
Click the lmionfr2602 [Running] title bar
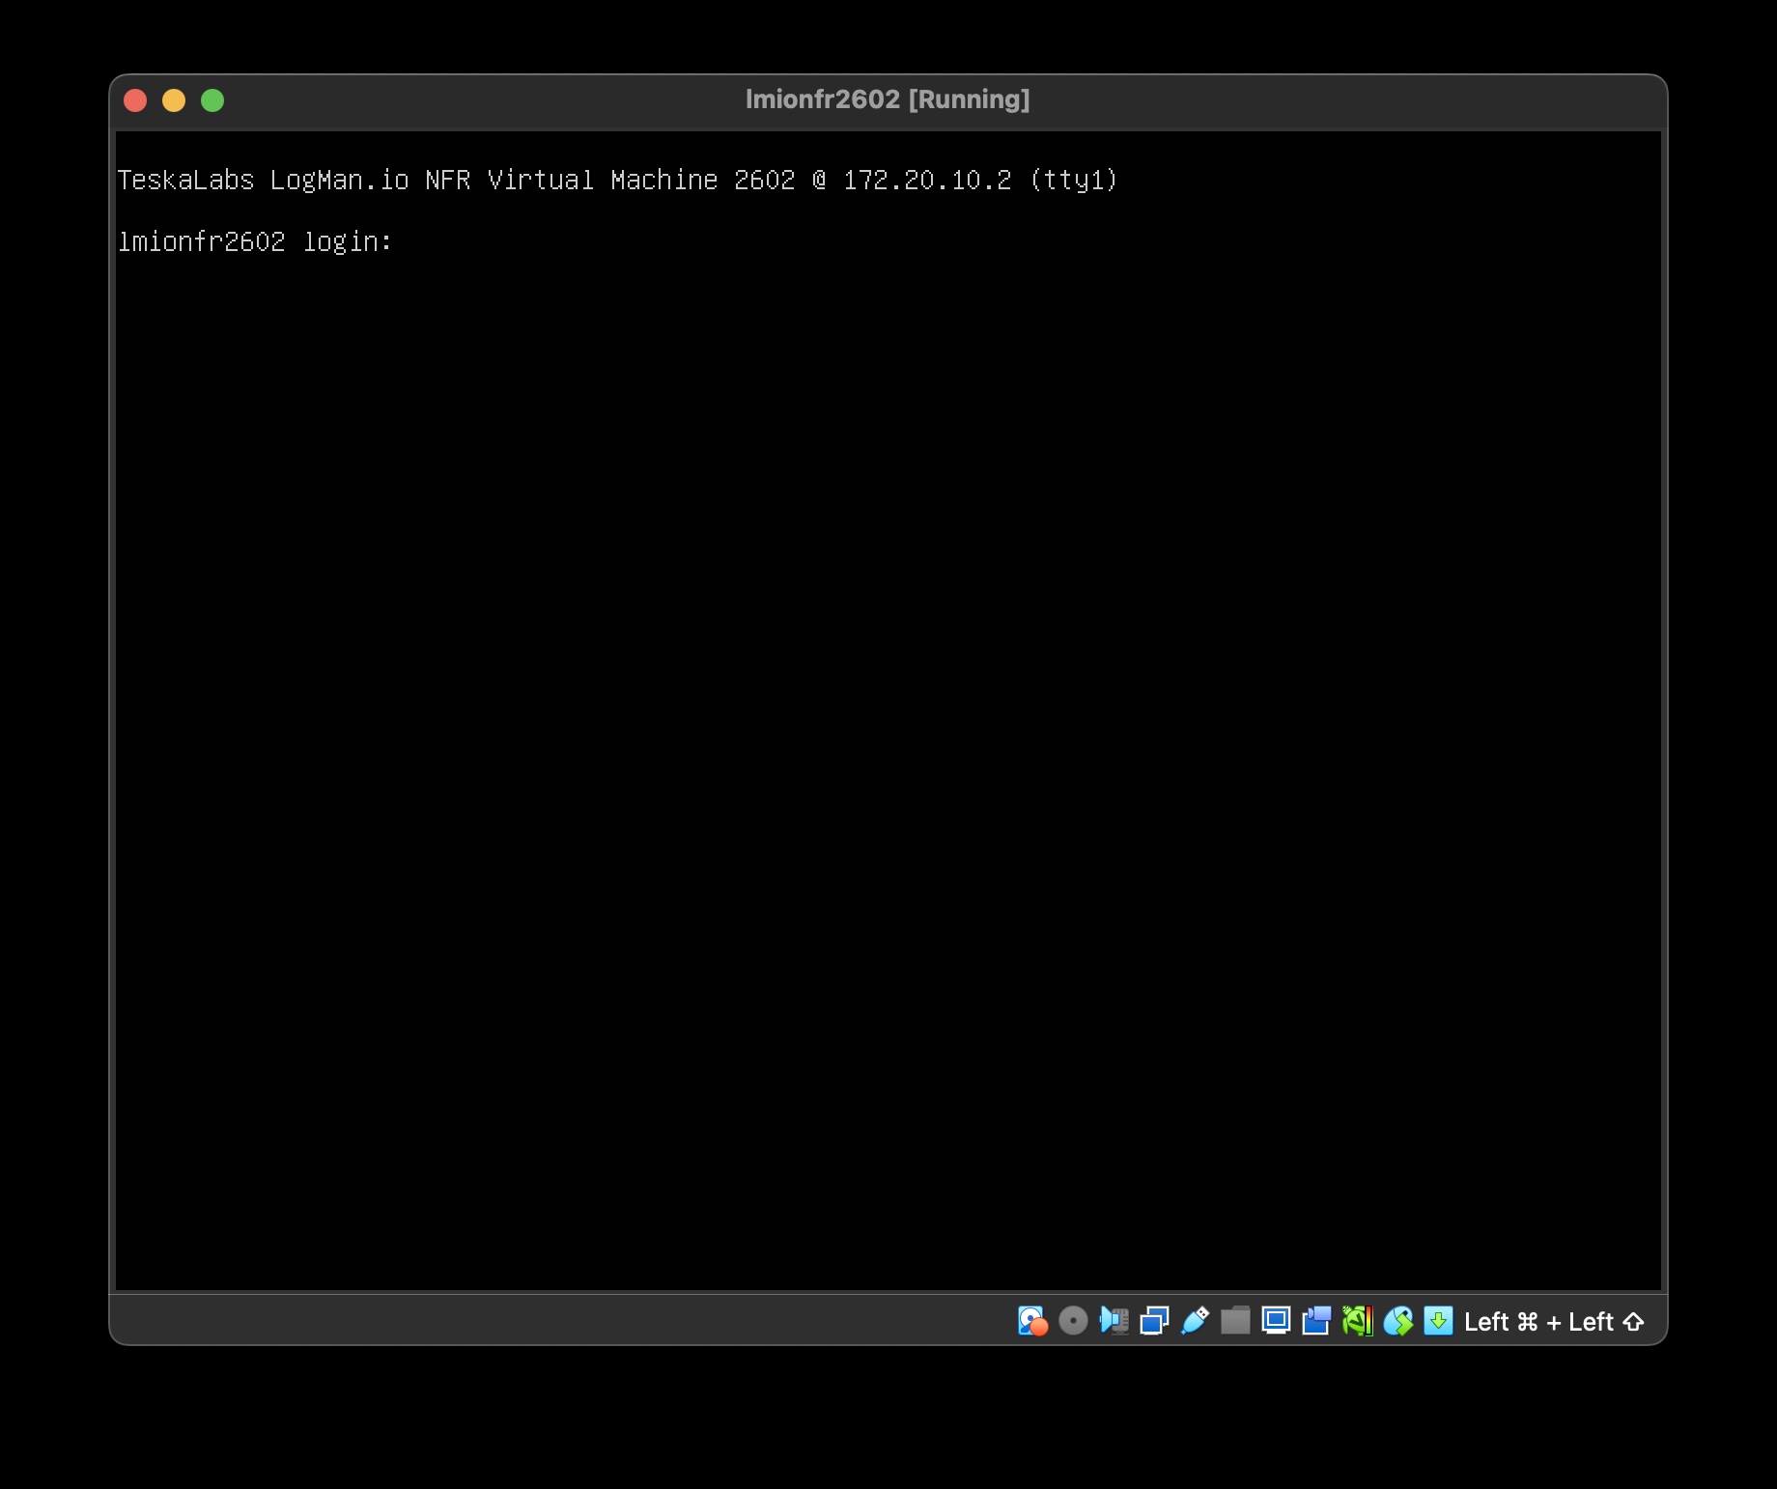888,98
